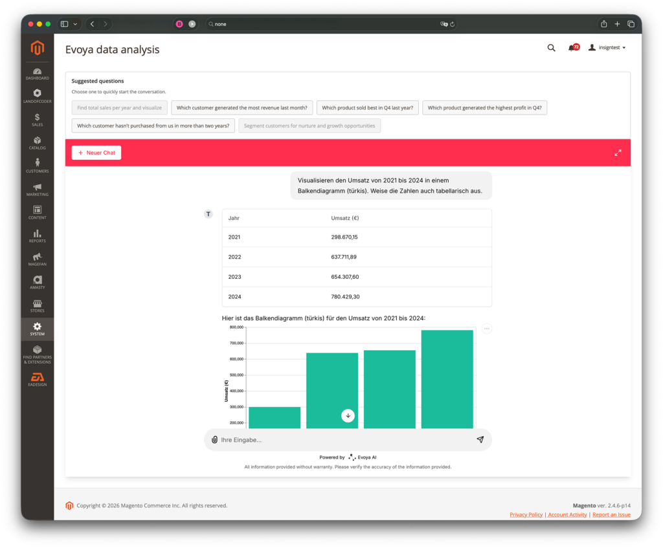
Task: Open notifications bell showing 72 alerts
Action: coord(574,47)
